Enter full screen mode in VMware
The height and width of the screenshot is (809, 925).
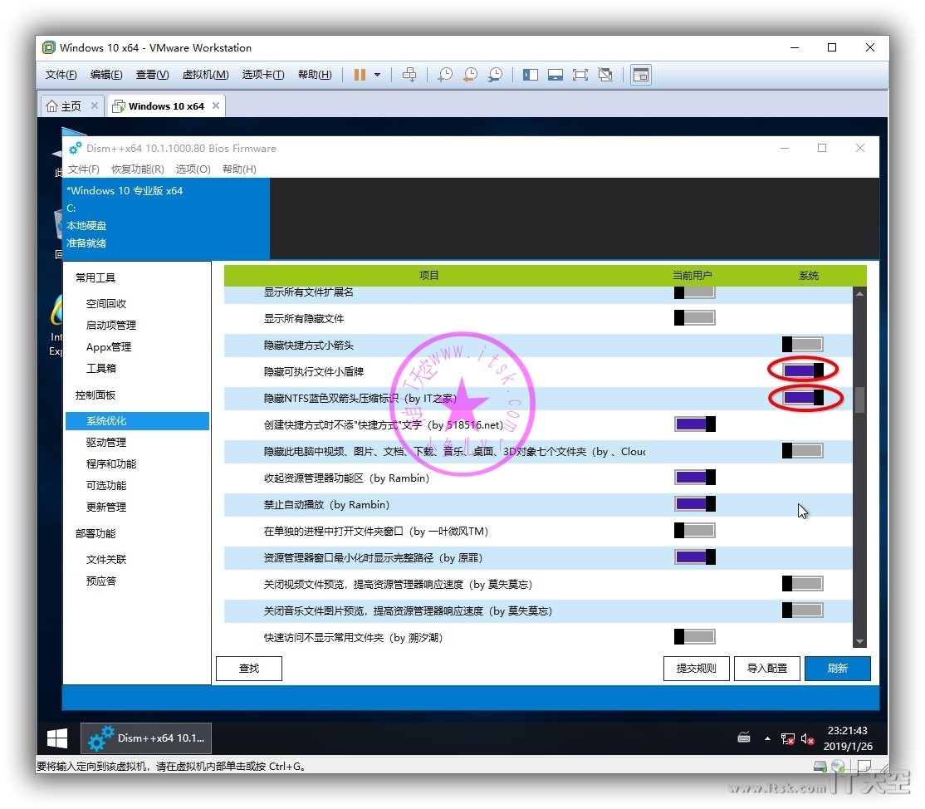click(x=580, y=75)
